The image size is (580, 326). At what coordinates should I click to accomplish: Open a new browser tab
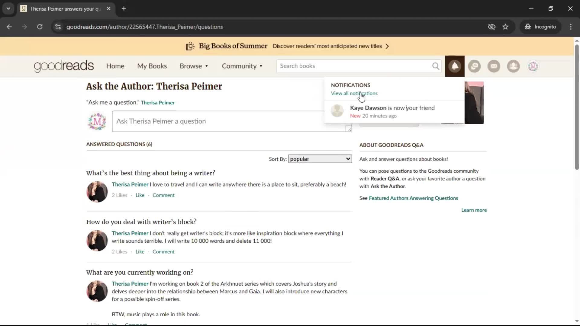pyautogui.click(x=124, y=8)
